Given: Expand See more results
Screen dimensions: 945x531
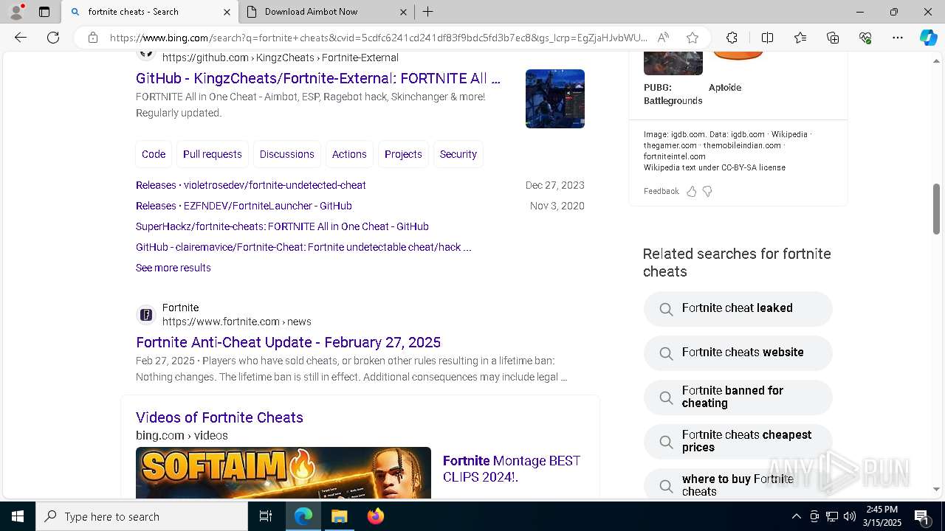Looking at the screenshot, I should pyautogui.click(x=173, y=268).
